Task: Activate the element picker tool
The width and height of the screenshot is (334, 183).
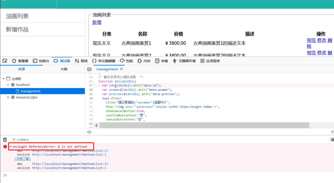Action: 5,61
